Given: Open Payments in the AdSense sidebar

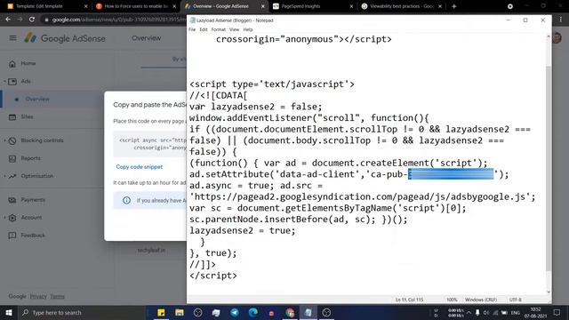Looking at the screenshot, I should click(x=33, y=199).
